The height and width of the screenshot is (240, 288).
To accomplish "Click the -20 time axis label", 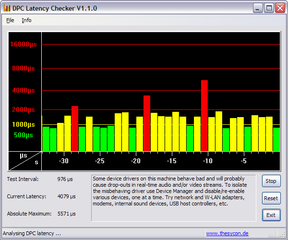I will pyautogui.click(x=135, y=161).
